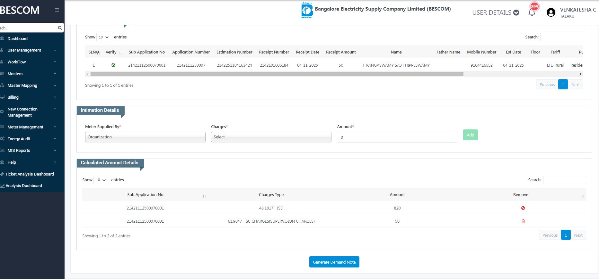The image size is (599, 279).
Task: Click the red remove icon for ISD row
Action: [x=523, y=208]
